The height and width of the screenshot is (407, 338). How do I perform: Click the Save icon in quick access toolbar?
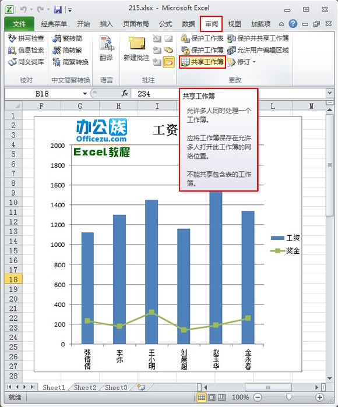[58, 10]
